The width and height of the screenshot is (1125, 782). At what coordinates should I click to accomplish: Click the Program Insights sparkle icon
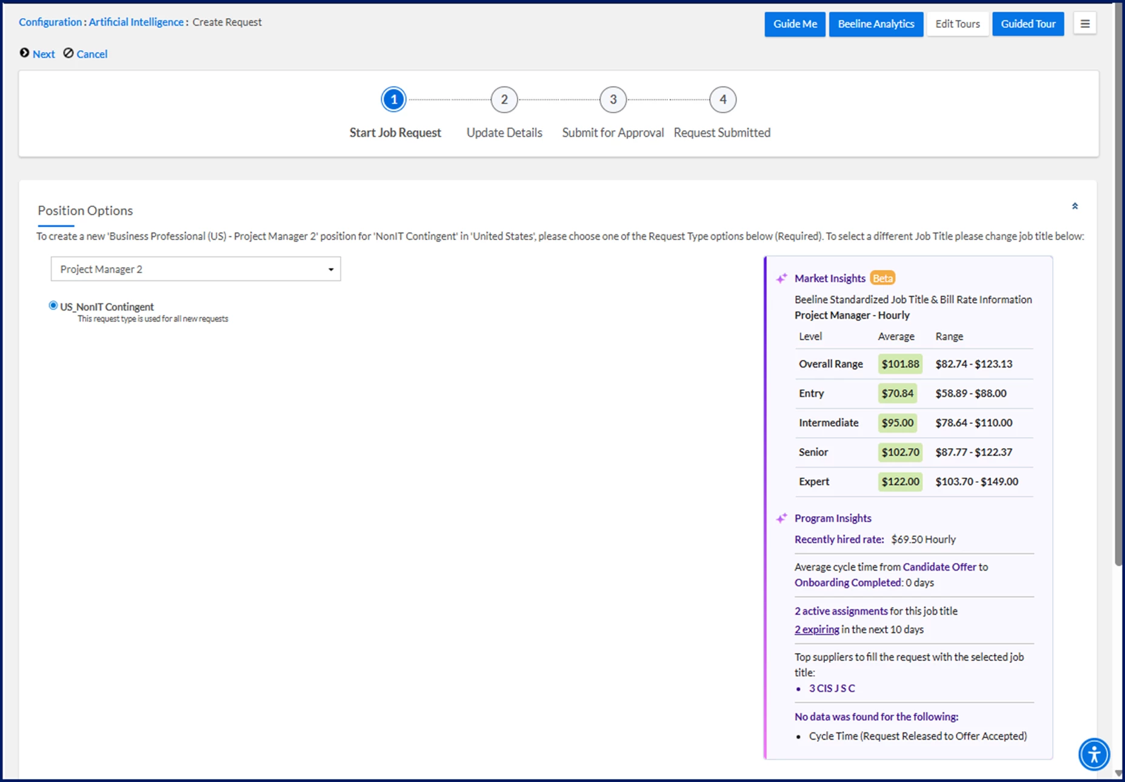click(781, 518)
